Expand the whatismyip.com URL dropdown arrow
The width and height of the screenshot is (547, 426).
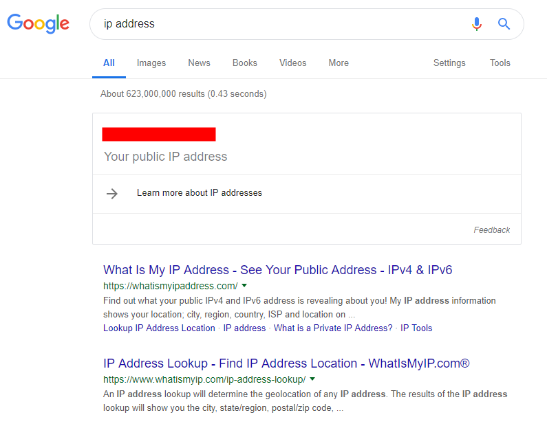coord(312,379)
